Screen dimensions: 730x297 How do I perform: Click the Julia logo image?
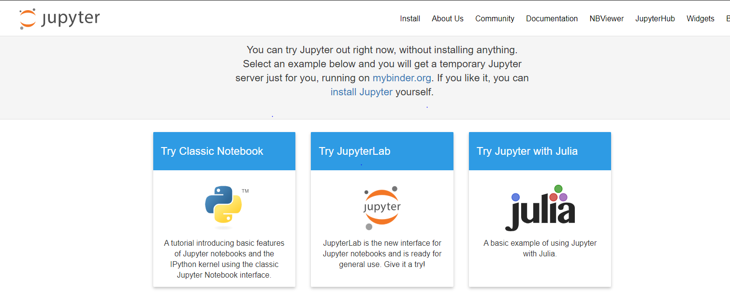540,208
